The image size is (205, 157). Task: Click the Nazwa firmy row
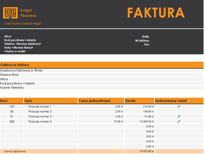101,75
